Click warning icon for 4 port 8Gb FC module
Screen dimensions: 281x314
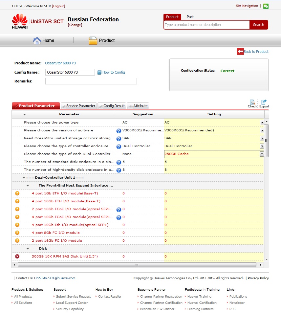[x=17, y=233]
